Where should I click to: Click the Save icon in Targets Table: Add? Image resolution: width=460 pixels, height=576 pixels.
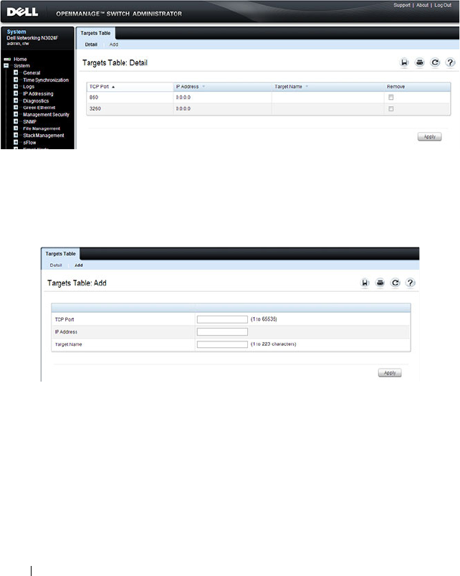pyautogui.click(x=365, y=283)
